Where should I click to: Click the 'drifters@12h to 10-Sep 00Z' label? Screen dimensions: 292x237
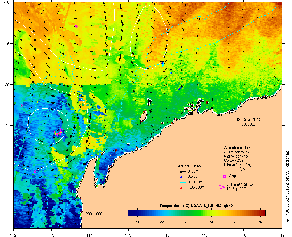240,186
